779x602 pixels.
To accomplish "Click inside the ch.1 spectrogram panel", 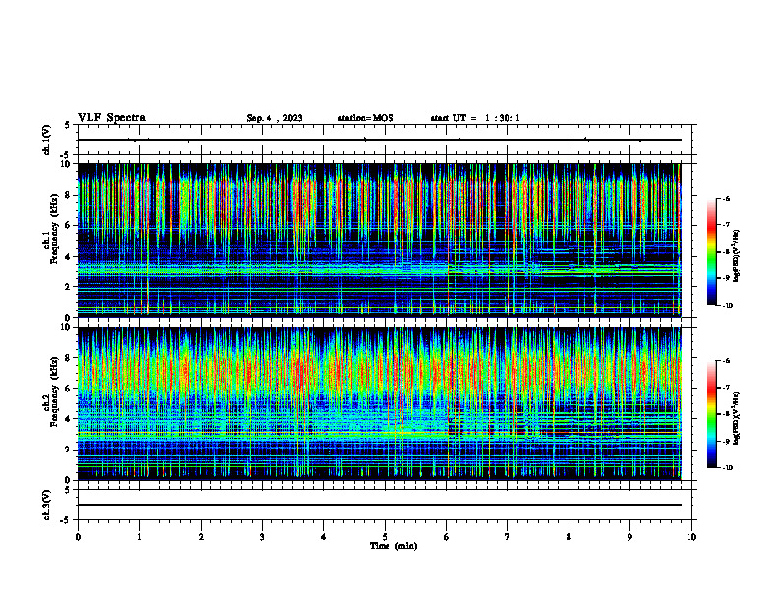I will tap(380, 240).
